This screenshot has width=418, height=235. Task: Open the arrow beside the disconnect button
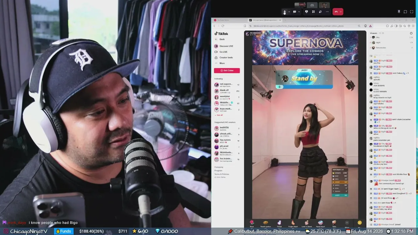pos(341,12)
